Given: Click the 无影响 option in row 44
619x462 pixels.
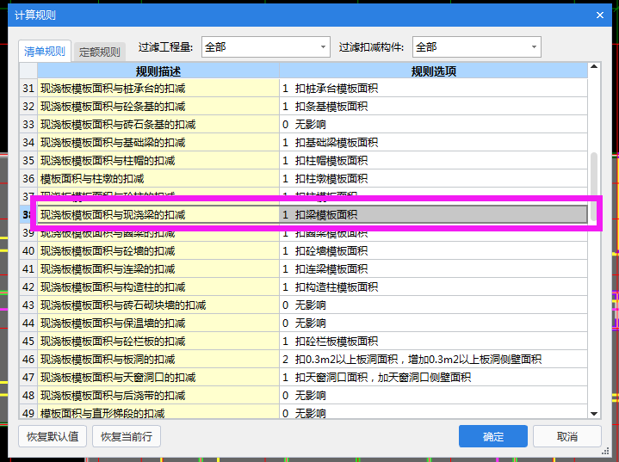Looking at the screenshot, I should (x=433, y=323).
